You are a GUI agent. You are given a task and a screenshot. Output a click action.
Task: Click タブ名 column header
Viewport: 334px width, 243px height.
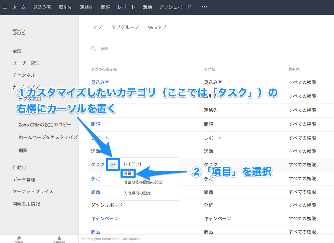pos(209,69)
